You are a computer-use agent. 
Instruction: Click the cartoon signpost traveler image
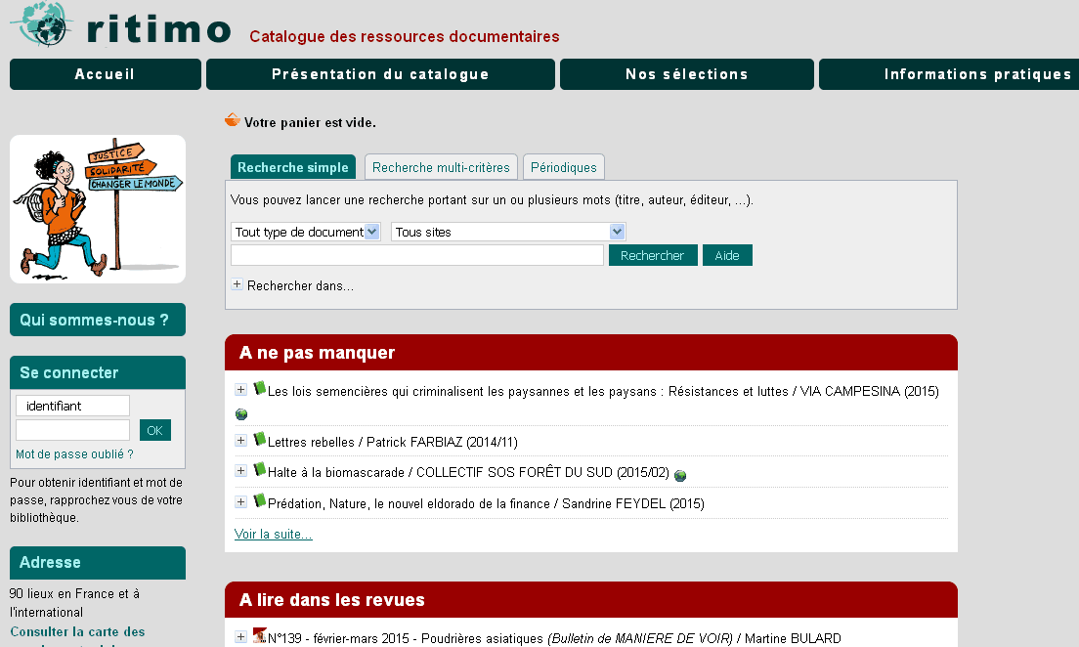click(98, 209)
